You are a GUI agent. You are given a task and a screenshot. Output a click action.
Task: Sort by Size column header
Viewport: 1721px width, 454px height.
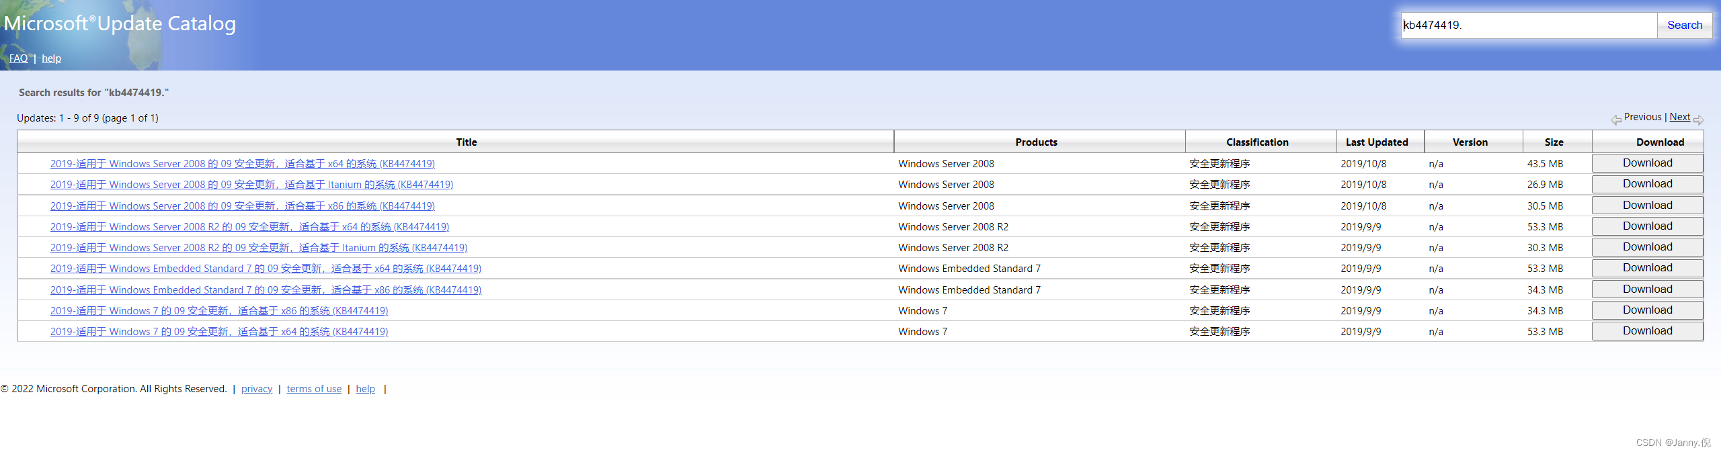click(1554, 142)
